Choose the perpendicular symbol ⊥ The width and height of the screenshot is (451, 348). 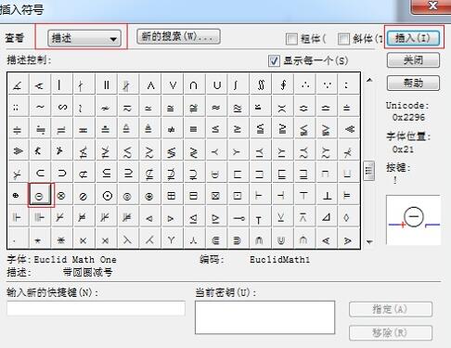pos(327,195)
